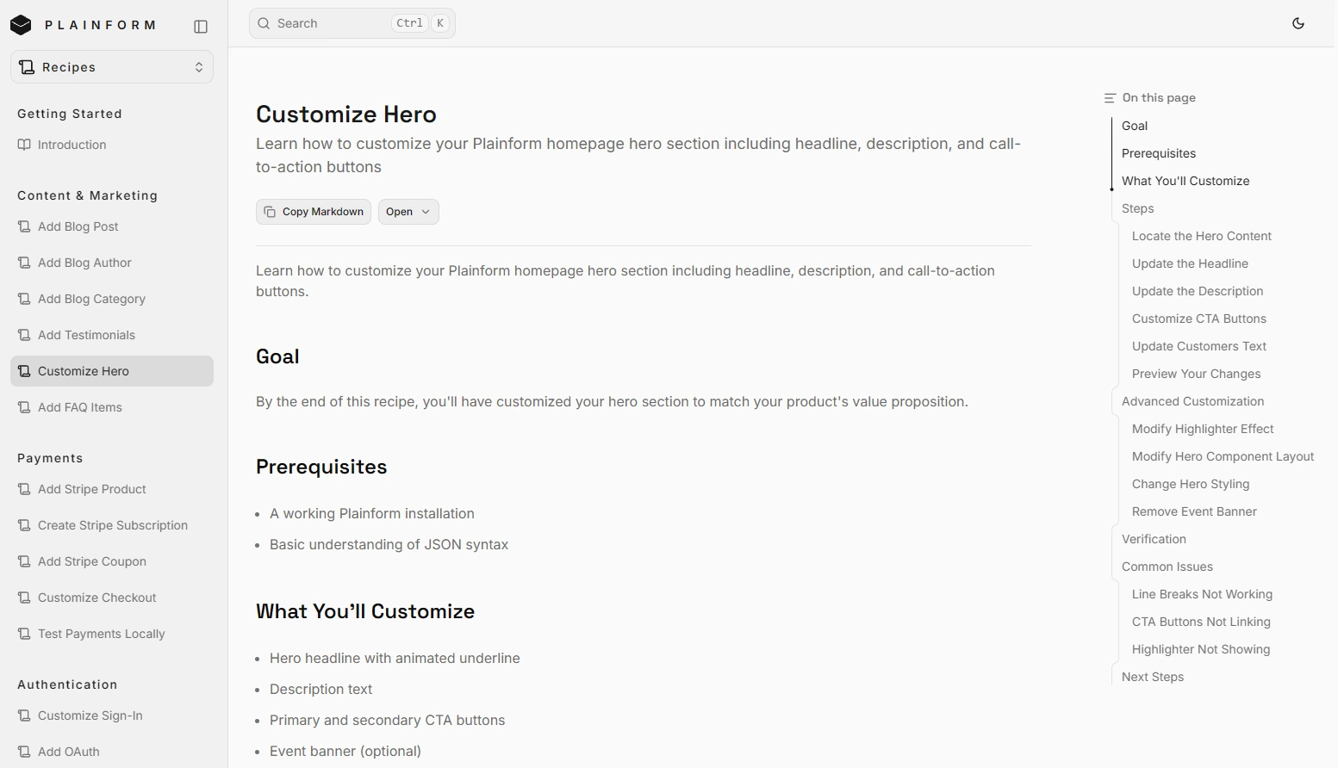1338x768 pixels.
Task: Click the PLAINFORM brand text
Action: (x=101, y=25)
